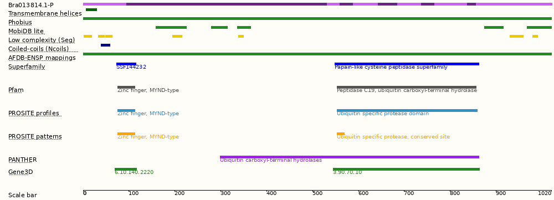Select Gene3D 6.10.140.2220 feature

pos(126,170)
